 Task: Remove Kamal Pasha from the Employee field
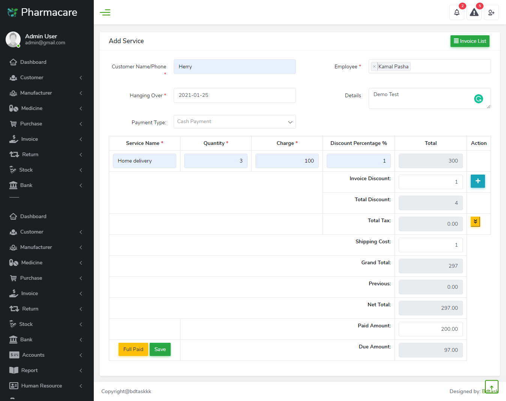pyautogui.click(x=374, y=66)
